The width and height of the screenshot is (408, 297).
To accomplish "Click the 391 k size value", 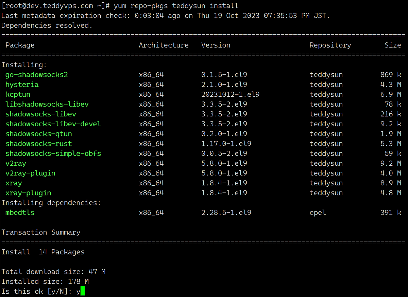I will (391, 212).
